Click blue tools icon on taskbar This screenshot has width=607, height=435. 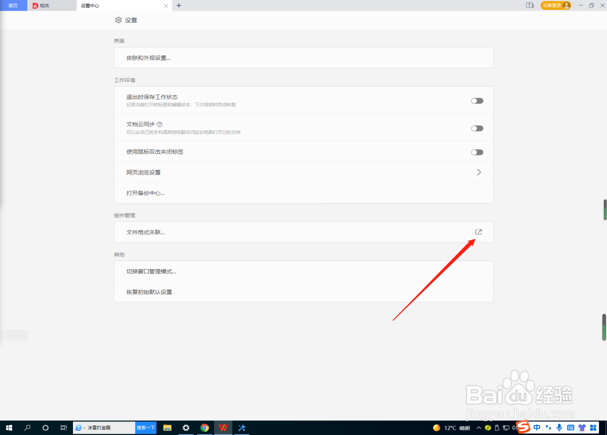pos(242,428)
